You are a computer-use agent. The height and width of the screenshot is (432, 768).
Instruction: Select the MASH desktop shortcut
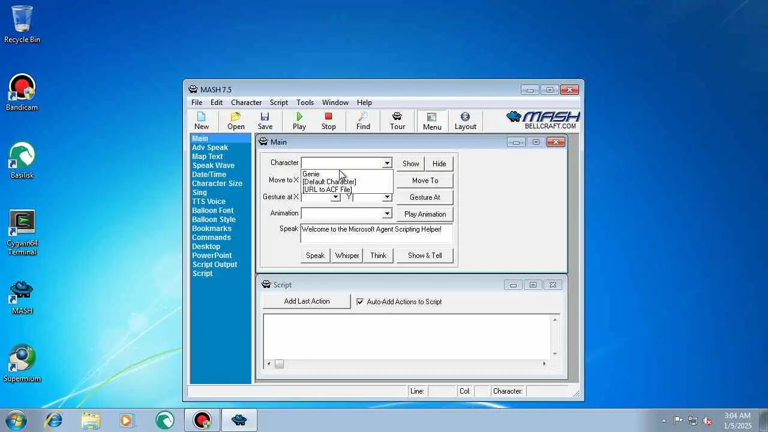tap(22, 296)
